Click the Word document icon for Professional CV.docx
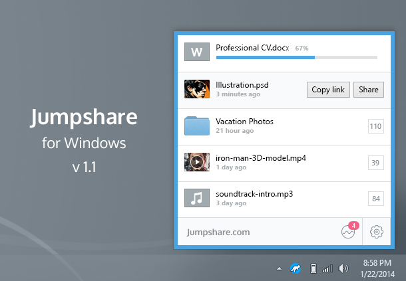 [197, 52]
